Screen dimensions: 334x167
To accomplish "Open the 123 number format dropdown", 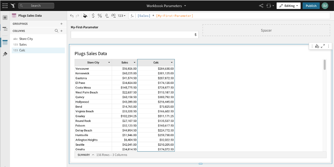I will [x=121, y=16].
